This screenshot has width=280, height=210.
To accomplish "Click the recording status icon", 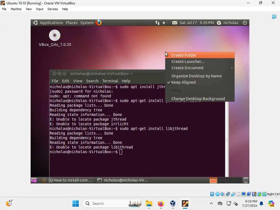I will (x=249, y=194).
